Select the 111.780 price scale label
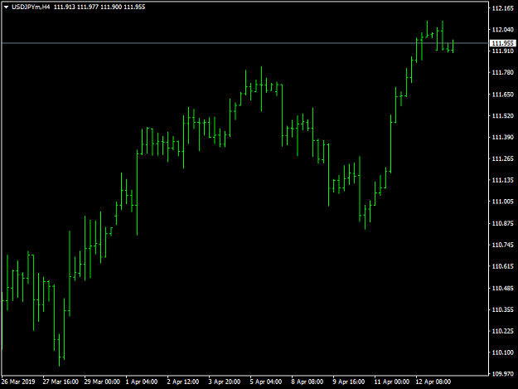Viewport: 518px width, 389px height. (503, 72)
